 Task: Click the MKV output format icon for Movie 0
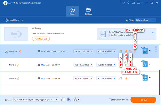pyautogui.click(x=145, y=77)
